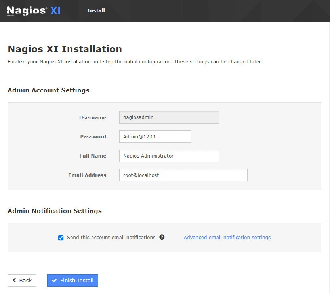Click the Full Name label
The width and height of the screenshot is (330, 294).
[93, 156]
